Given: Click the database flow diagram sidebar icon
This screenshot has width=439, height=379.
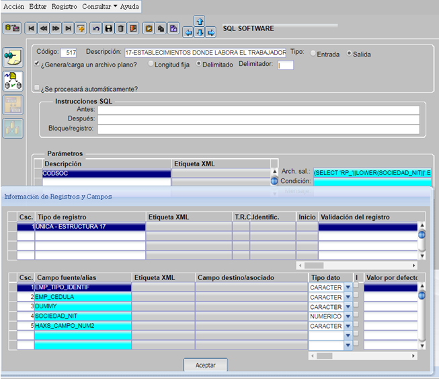Looking at the screenshot, I should point(13,81).
